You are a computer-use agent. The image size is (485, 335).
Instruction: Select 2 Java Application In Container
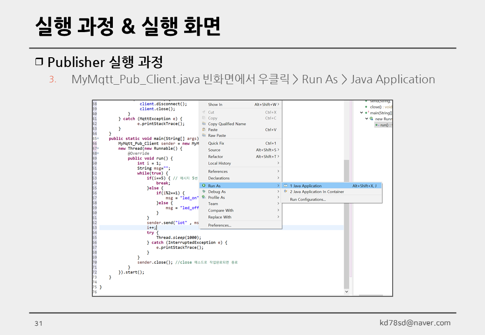[332, 192]
